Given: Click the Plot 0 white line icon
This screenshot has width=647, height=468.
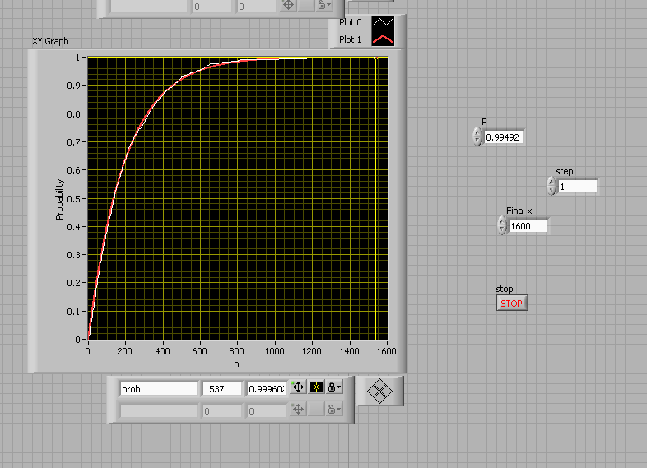Looking at the screenshot, I should coord(383,23).
